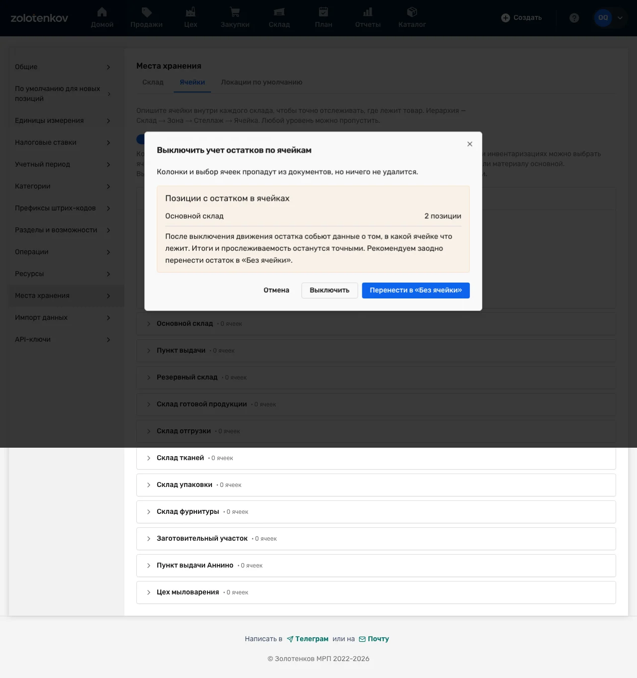Screen dimensions: 637x678
Task: Click Перенести в «Без ячейки» button
Action: (x=416, y=291)
